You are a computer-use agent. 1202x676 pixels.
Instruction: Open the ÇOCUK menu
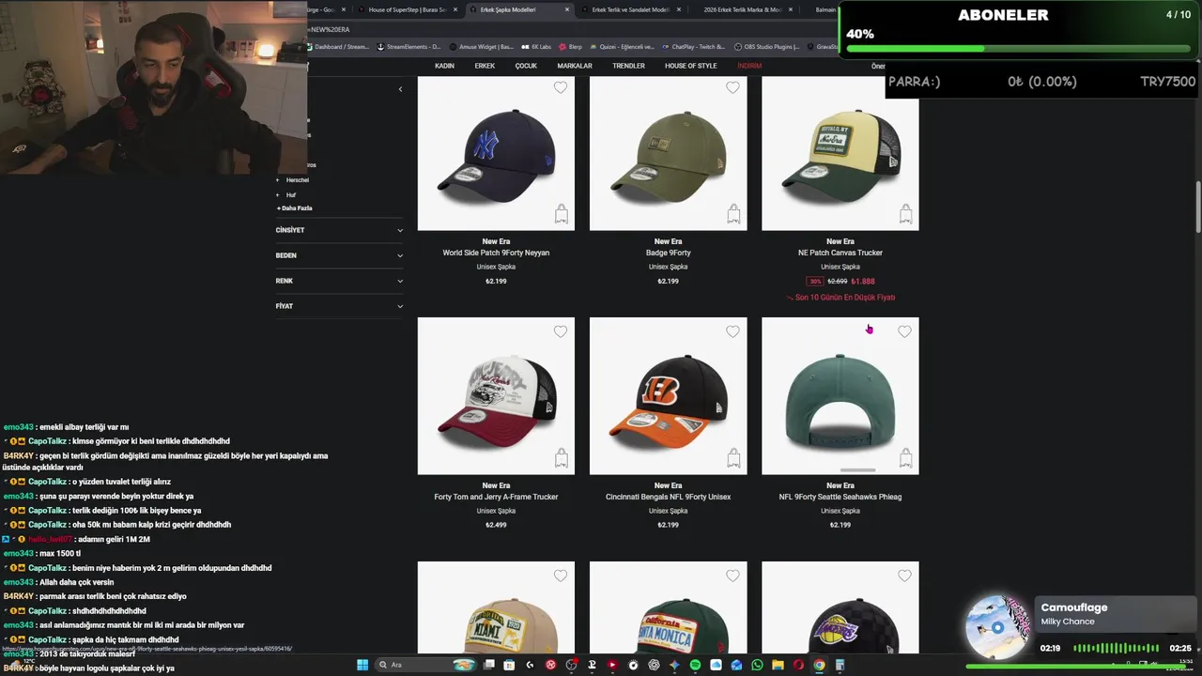pyautogui.click(x=526, y=66)
